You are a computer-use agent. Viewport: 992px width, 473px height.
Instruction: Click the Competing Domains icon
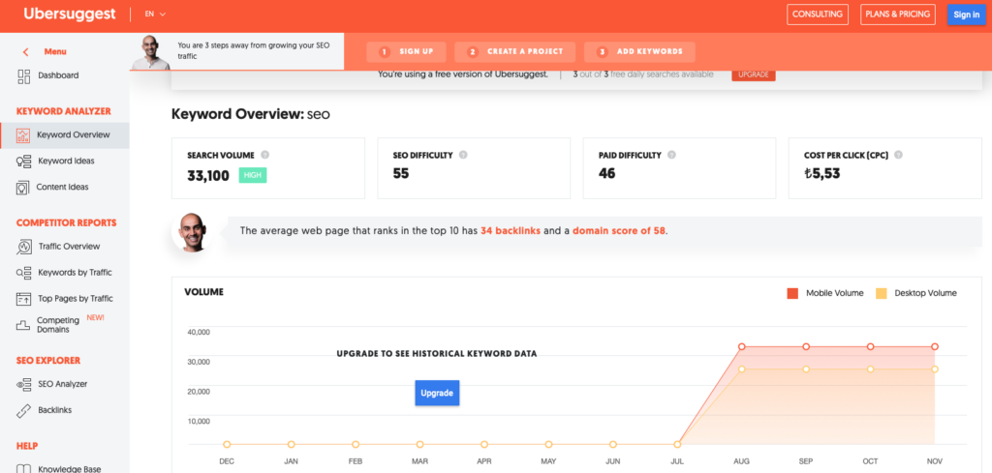coord(23,325)
